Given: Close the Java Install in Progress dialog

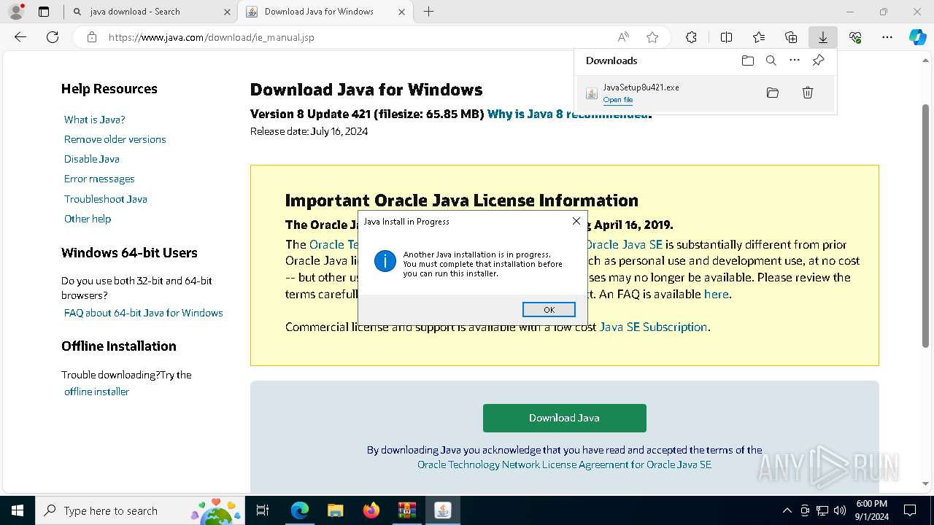Looking at the screenshot, I should tap(576, 221).
